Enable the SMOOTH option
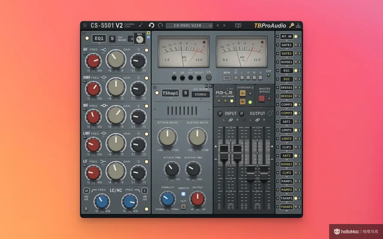Screen dimensions: 383x239 click(183, 194)
